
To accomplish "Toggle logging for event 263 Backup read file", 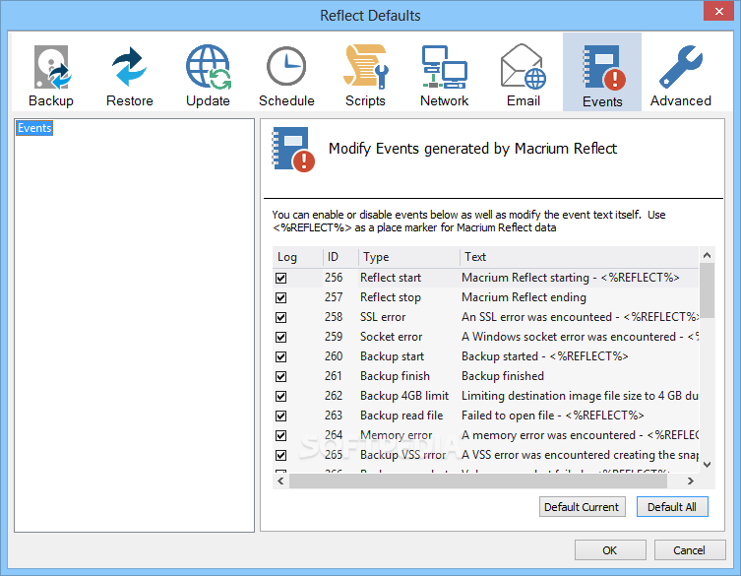I will (x=281, y=416).
